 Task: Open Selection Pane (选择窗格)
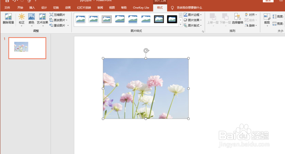pyautogui.click(x=238, y=19)
